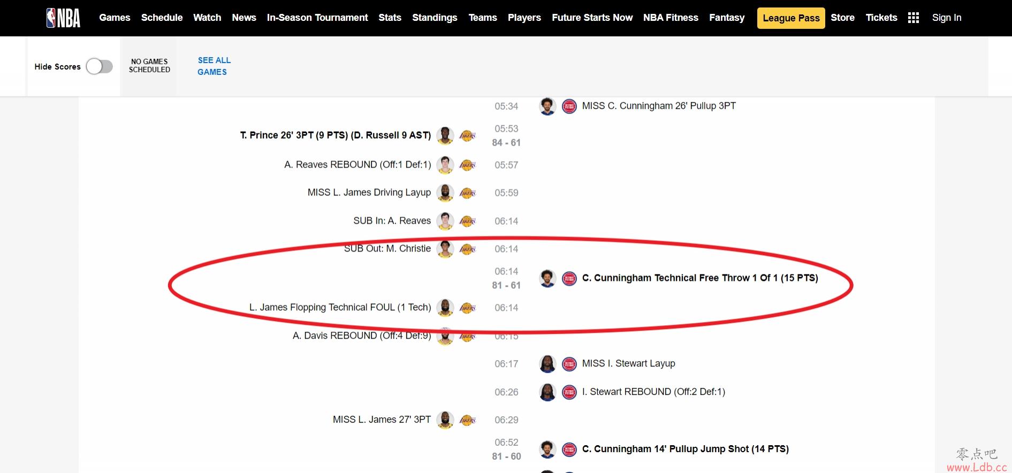Screen dimensions: 1012x473
Task: Click I. Stewart headshot on MISS Layup row
Action: [547, 364]
